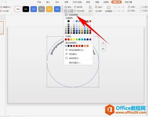Click the Text Box (文本框) icon

tap(1, 11)
